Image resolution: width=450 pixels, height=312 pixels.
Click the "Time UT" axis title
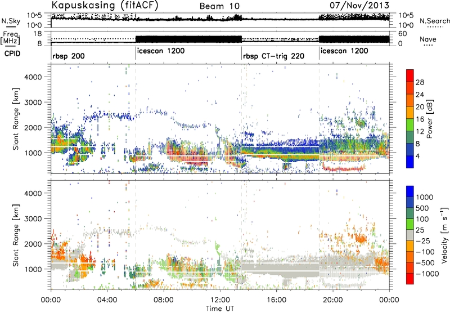220,309
